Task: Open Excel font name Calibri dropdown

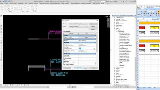Action: (x=150, y=11)
